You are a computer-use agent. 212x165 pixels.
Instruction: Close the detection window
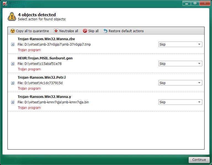click(x=205, y=3)
